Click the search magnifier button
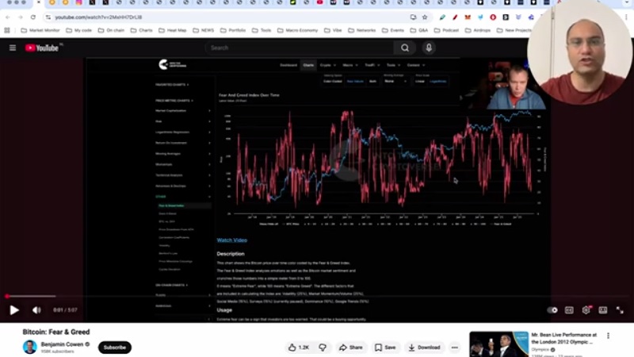 click(405, 48)
